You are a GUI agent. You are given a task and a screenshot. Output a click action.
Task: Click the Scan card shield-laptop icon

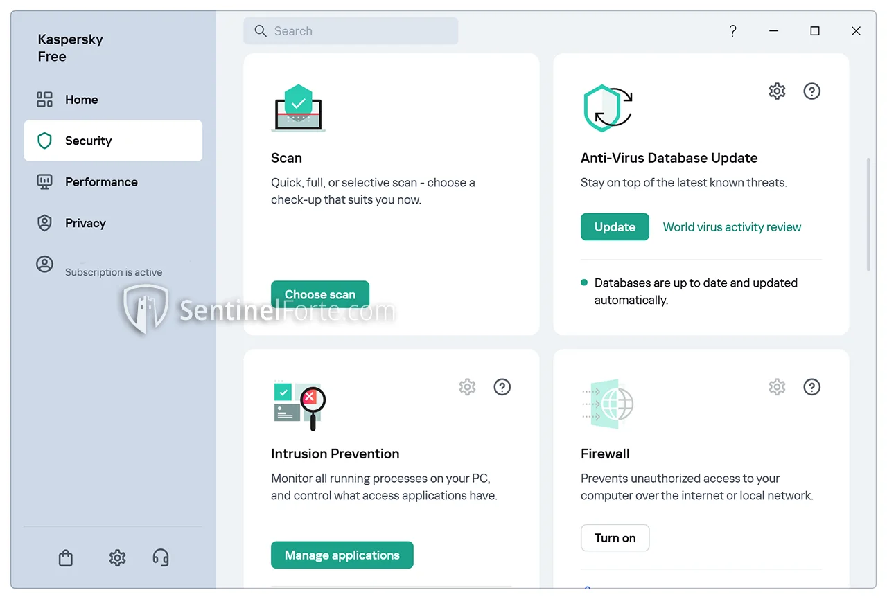coord(299,108)
